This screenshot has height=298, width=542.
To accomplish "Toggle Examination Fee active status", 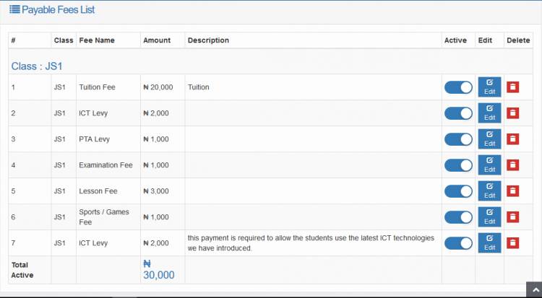I will tap(458, 165).
